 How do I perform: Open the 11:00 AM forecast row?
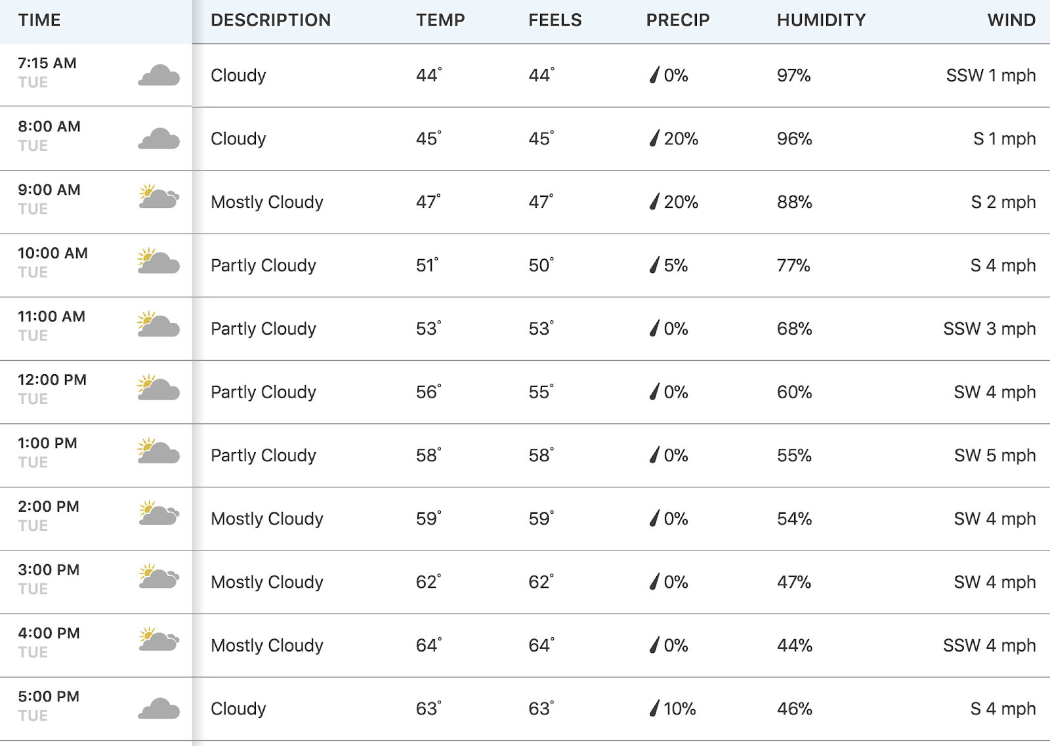(x=525, y=329)
